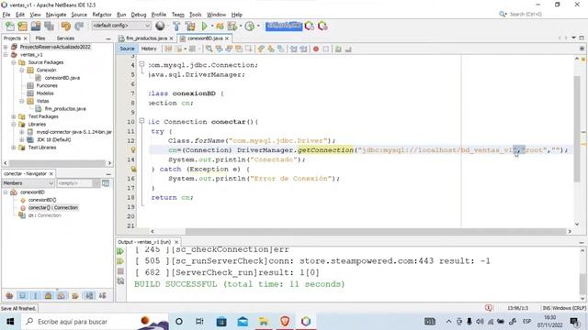Image resolution: width=588 pixels, height=330 pixels.
Task: Click the Save All toolbar icon
Action: tap(49, 27)
